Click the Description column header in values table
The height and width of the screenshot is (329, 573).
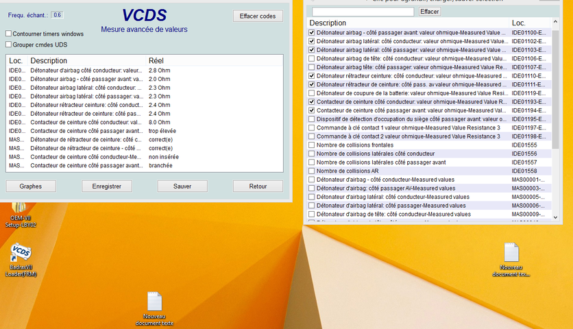86,61
